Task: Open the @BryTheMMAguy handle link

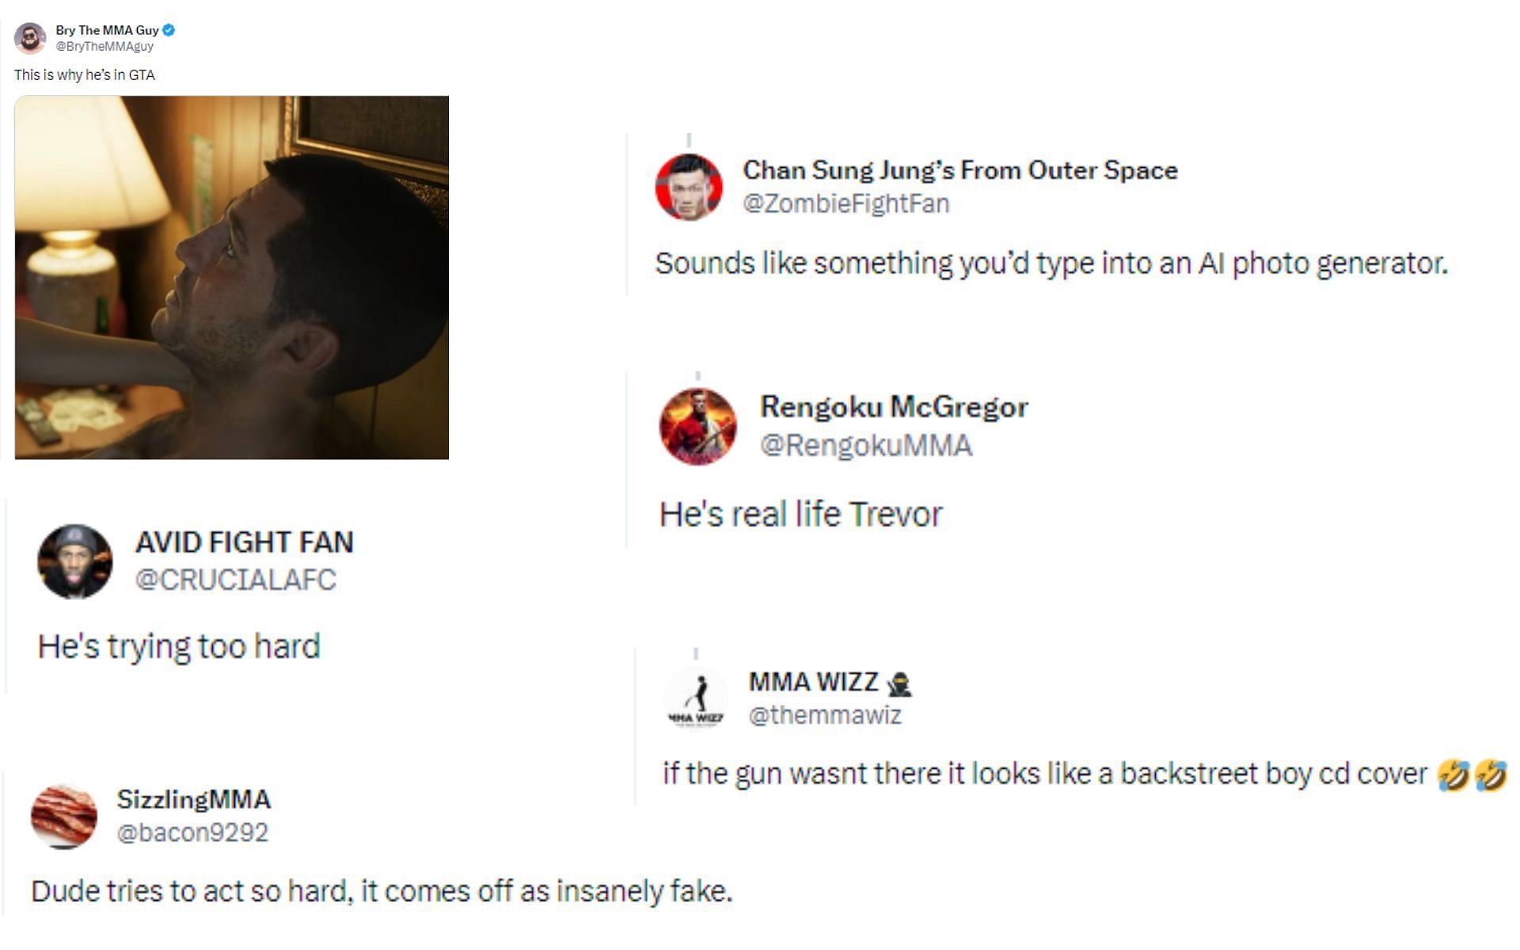Action: click(x=104, y=47)
